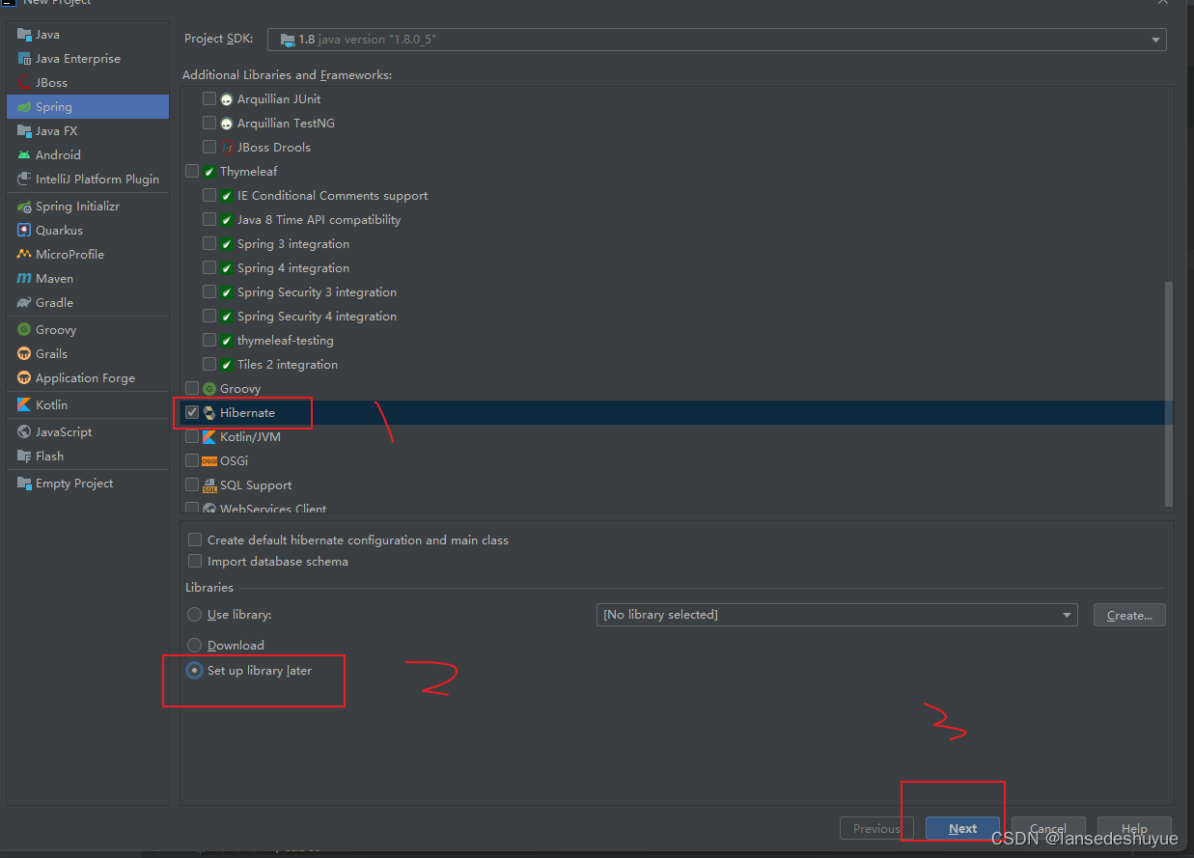Viewport: 1194px width, 858px height.
Task: Select the Application Forge icon
Action: tap(24, 378)
